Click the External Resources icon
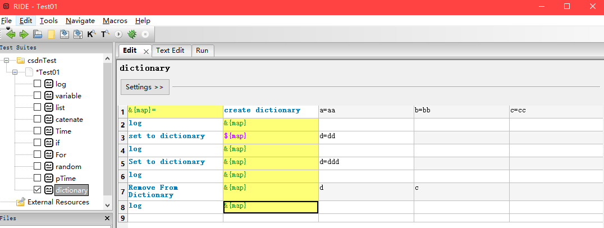Image resolution: width=604 pixels, height=228 pixels. (20, 202)
